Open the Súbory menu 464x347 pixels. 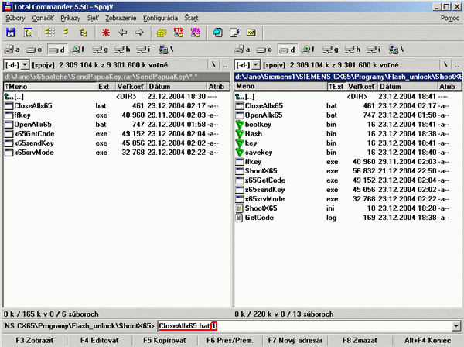click(x=15, y=18)
